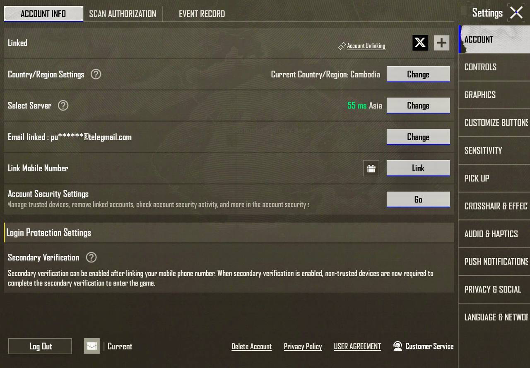Close the Settings screen
The width and height of the screenshot is (530, 368).
[x=516, y=12]
